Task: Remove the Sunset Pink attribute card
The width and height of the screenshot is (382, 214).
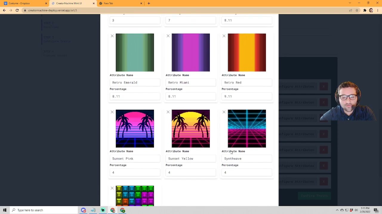Action: tap(112, 112)
